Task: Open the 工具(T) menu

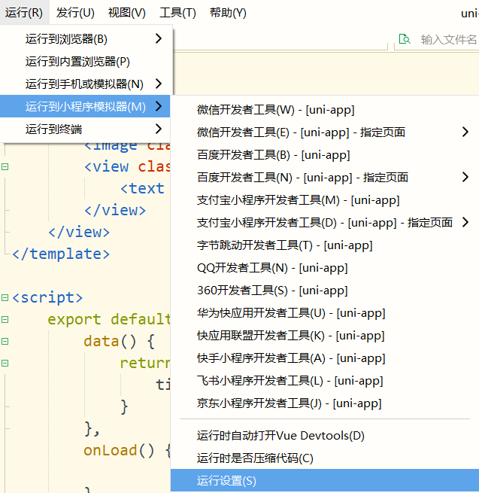Action: click(177, 13)
